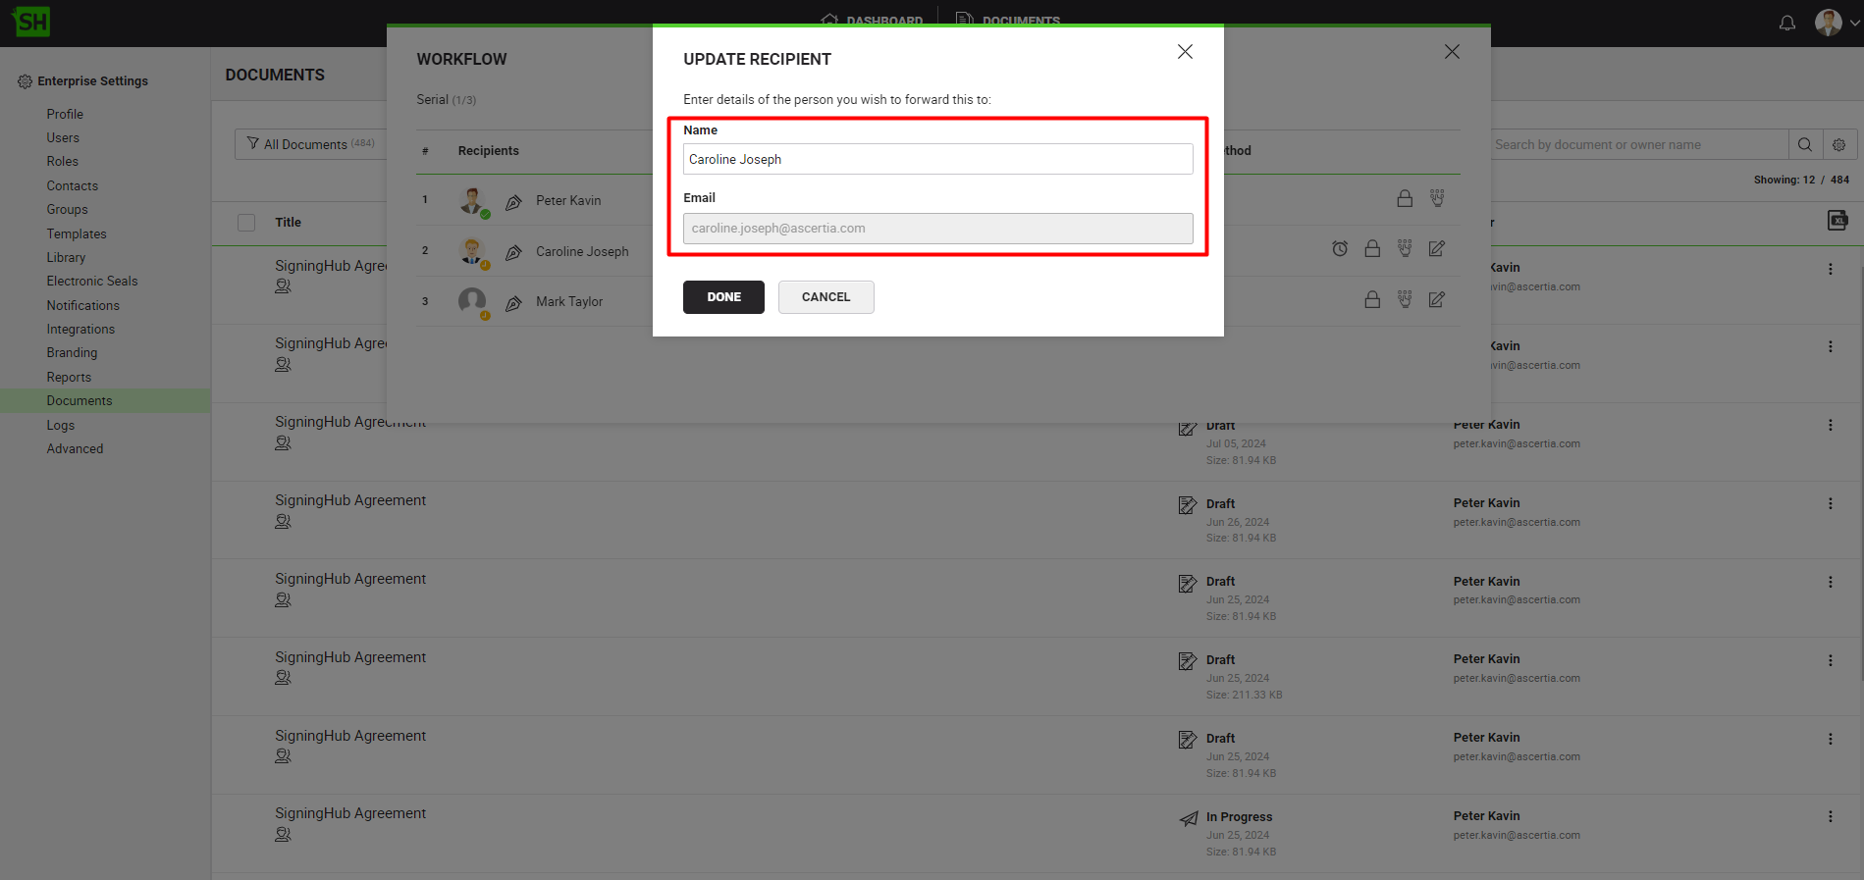
Task: Click the search magnifier icon
Action: [1805, 145]
